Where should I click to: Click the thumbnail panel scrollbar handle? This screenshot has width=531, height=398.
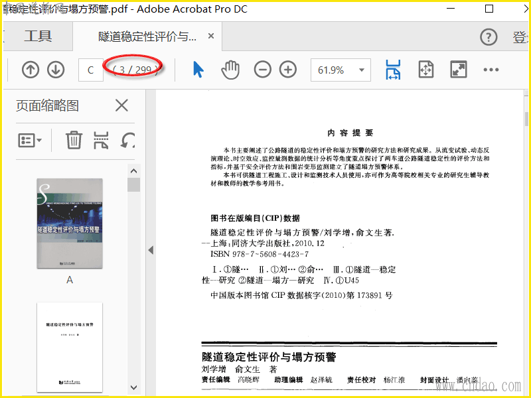point(134,185)
